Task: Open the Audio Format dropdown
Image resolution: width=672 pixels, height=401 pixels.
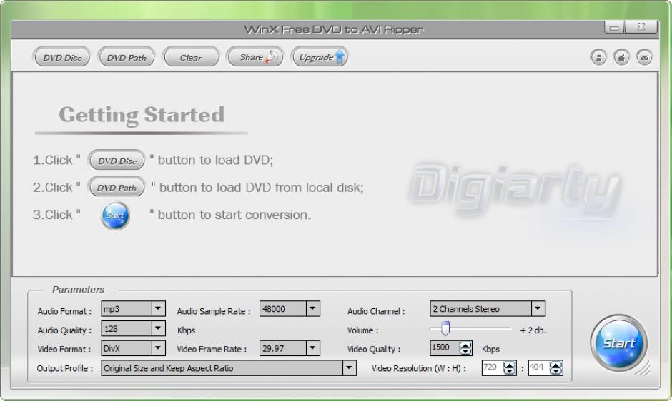Action: coord(158,308)
